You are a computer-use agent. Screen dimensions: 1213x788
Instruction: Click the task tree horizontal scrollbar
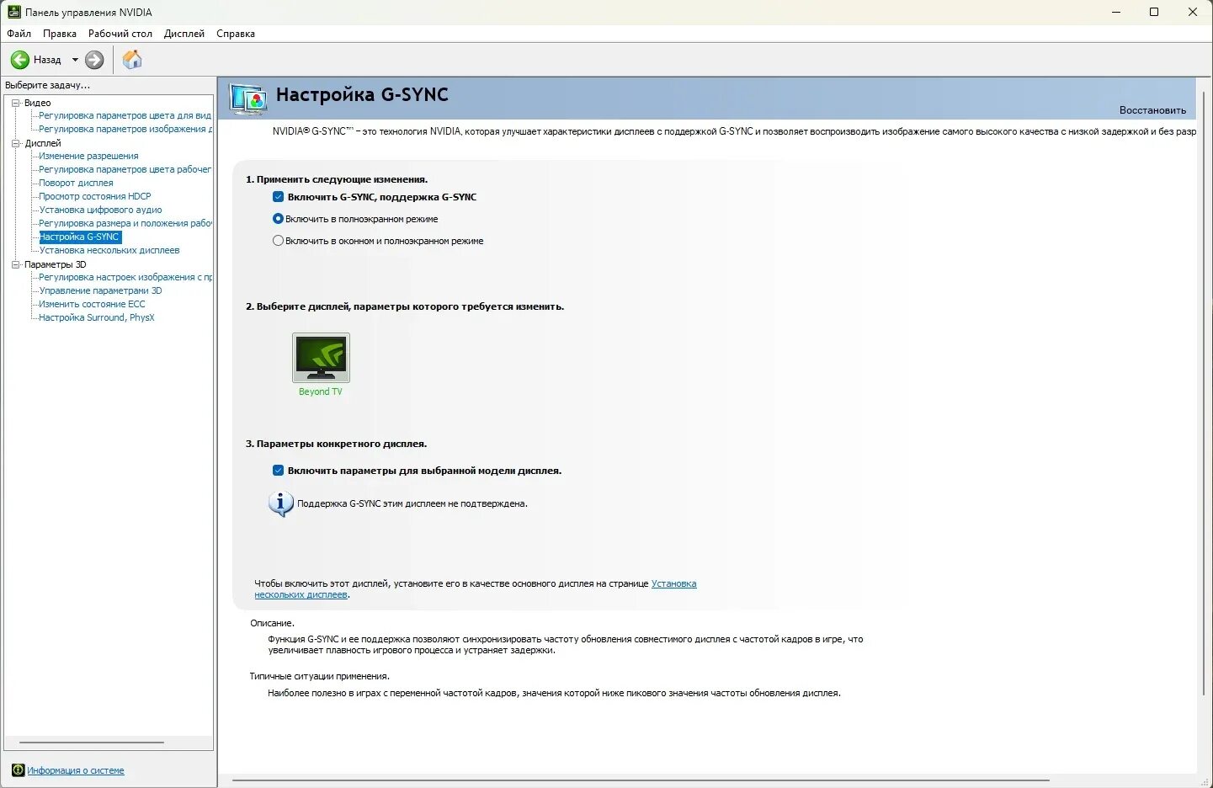tap(92, 743)
